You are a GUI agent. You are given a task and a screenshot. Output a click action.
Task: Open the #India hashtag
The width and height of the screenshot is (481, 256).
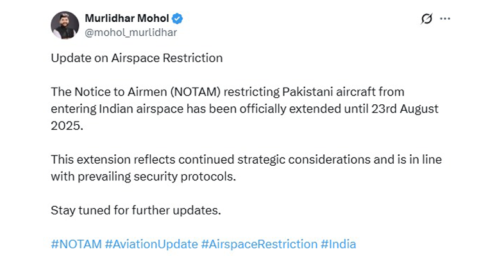point(339,244)
